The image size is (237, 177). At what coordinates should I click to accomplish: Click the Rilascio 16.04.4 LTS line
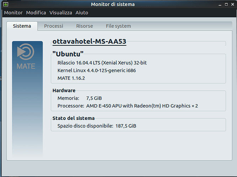[x=102, y=63]
